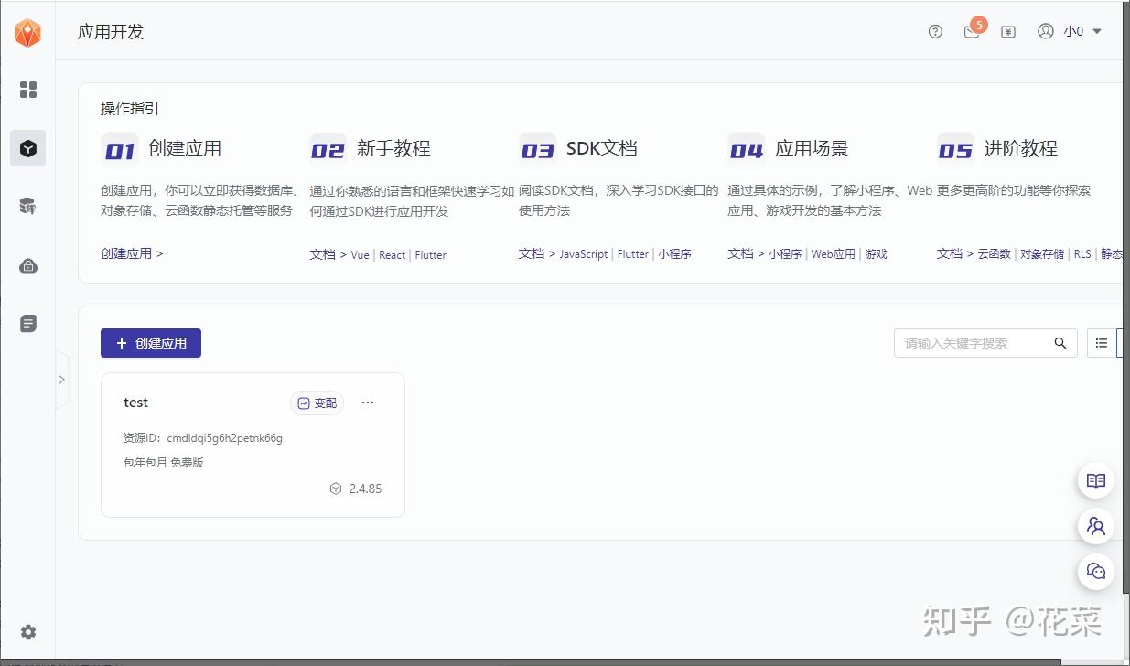This screenshot has height=666, width=1130.
Task: Open the help question mark icon
Action: [x=934, y=31]
